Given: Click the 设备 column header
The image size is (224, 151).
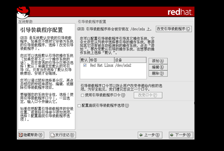Looking at the screenshot, I should click(x=130, y=60).
